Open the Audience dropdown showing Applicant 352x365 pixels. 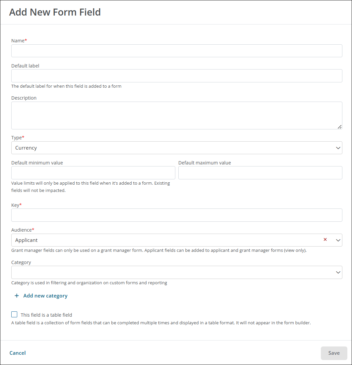click(177, 240)
